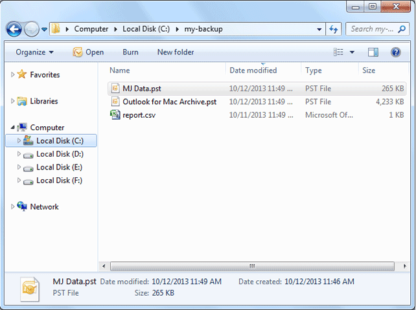The width and height of the screenshot is (416, 310).
Task: Click the Outlook icon beside Open
Action: point(78,52)
